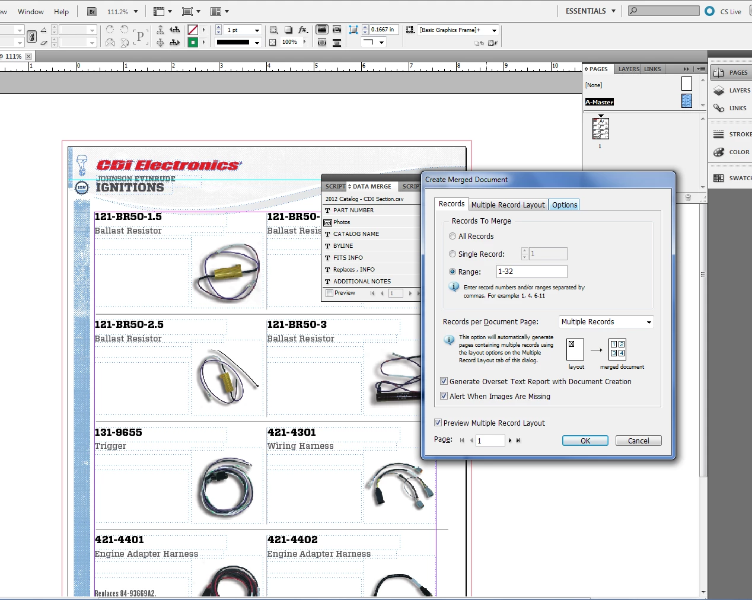Click the 0.1667 in value field
The width and height of the screenshot is (752, 600).
tap(385, 30)
